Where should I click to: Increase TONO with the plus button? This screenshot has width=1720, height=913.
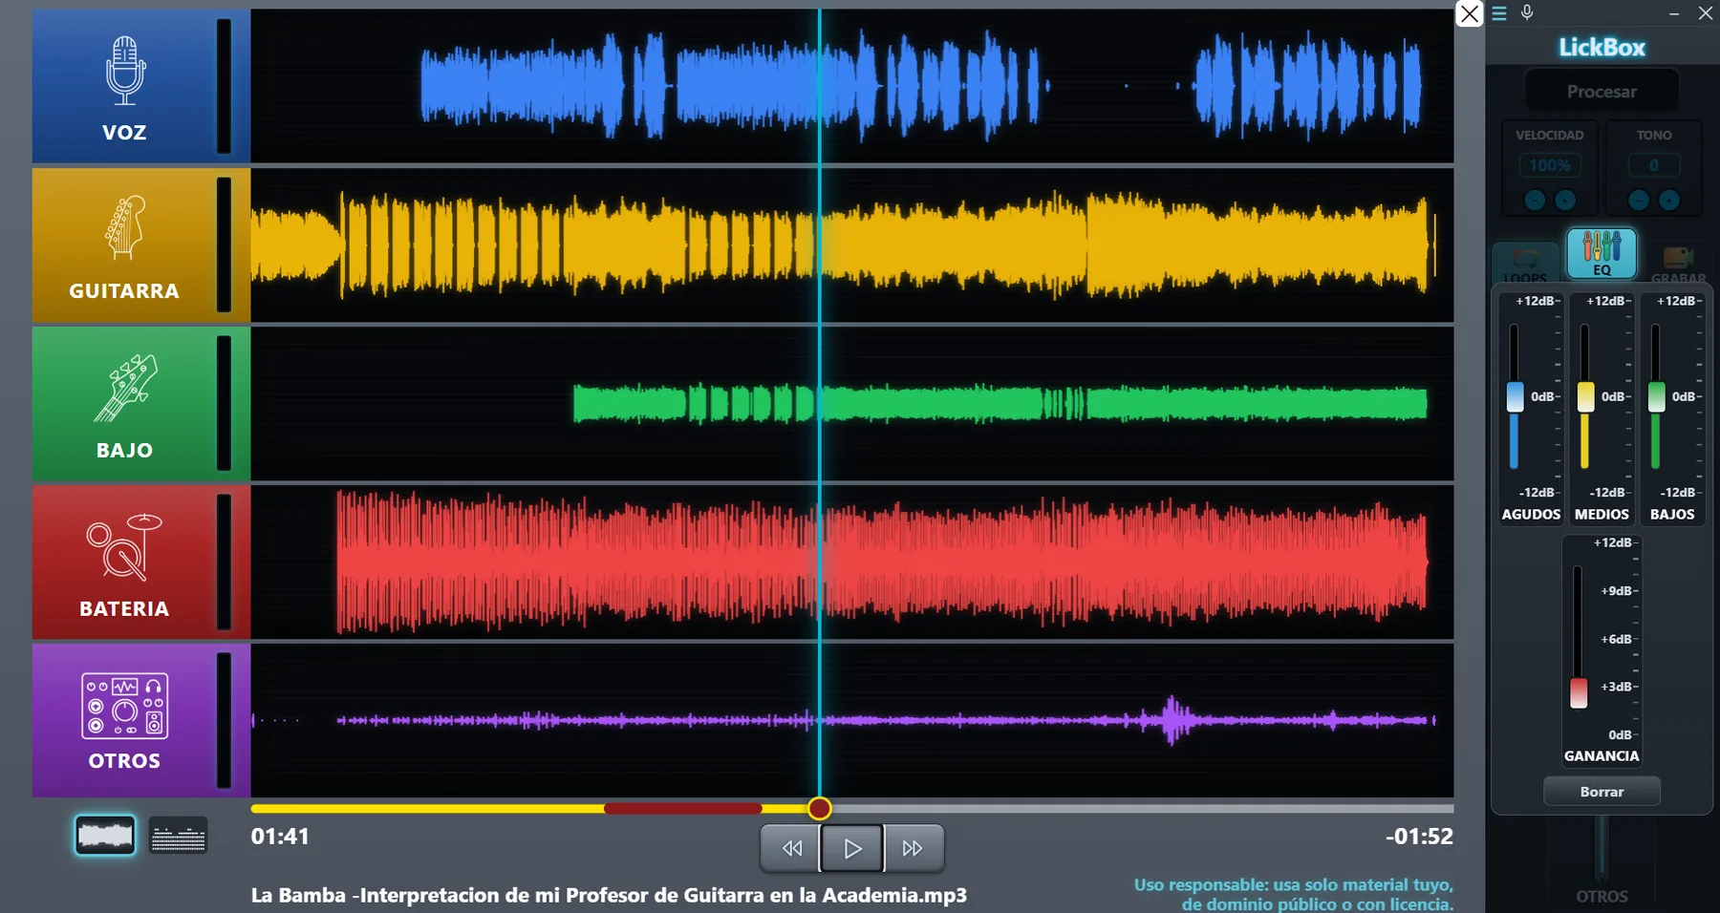[x=1669, y=200]
